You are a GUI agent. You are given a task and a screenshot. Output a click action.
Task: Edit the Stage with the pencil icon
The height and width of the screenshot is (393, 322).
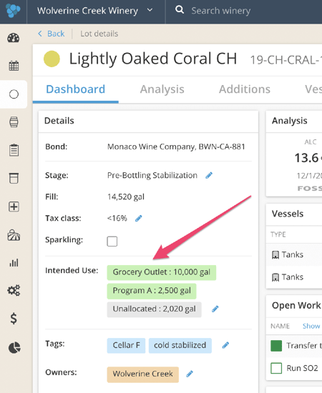(x=209, y=175)
